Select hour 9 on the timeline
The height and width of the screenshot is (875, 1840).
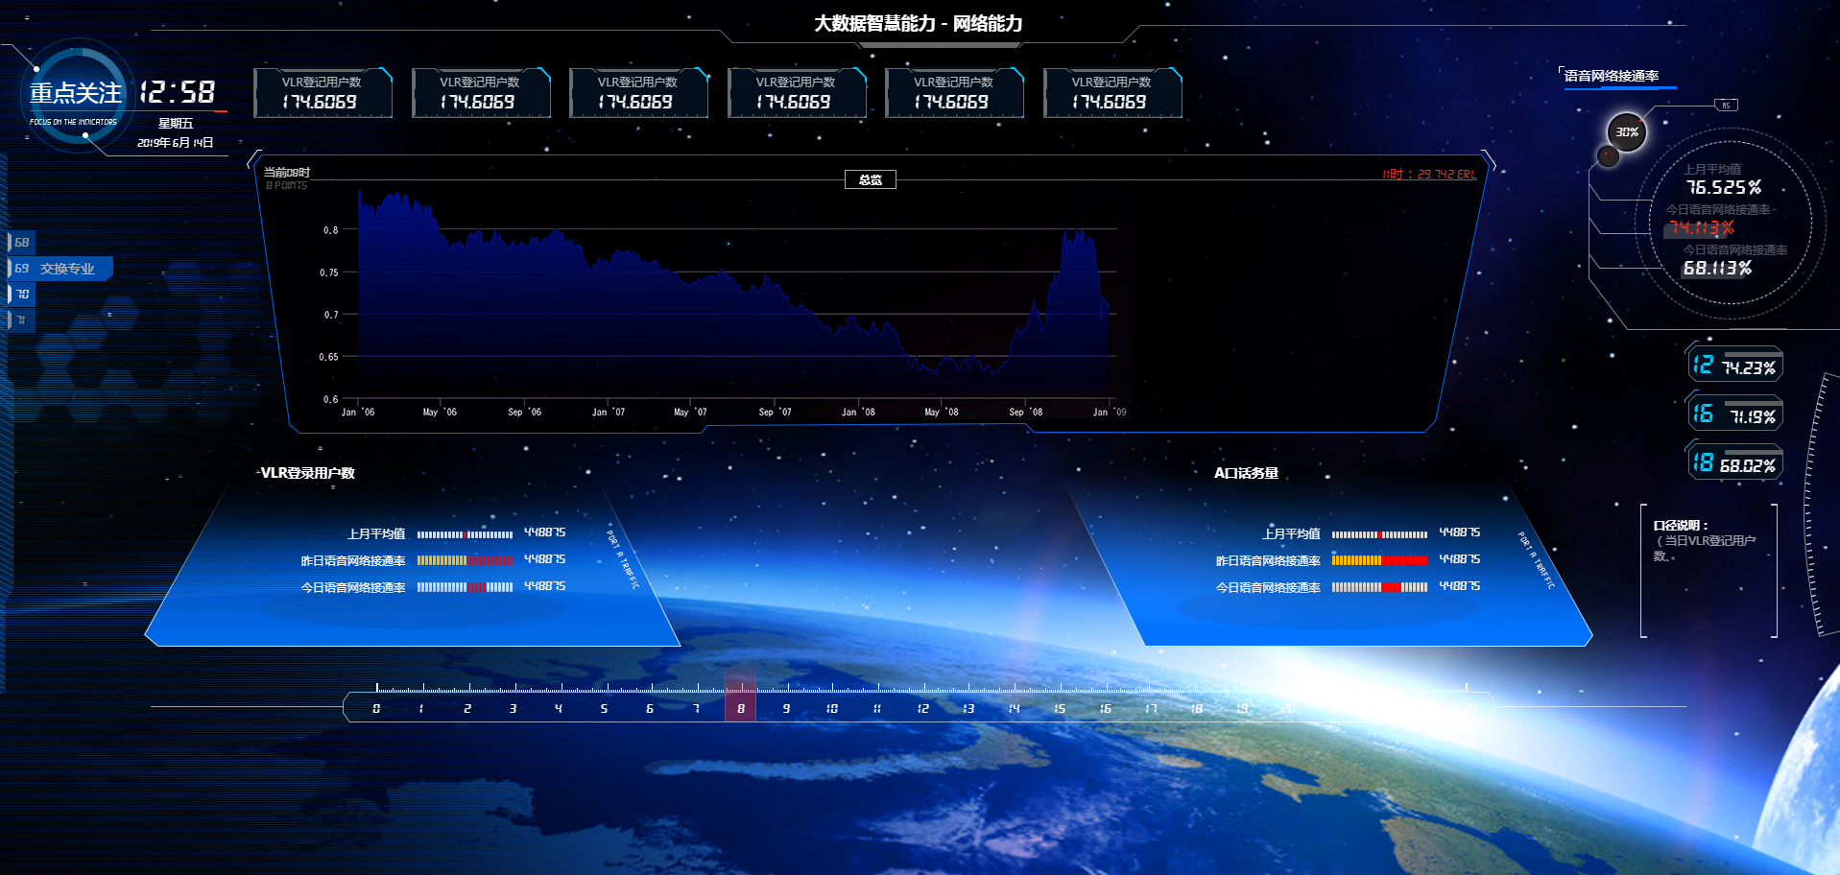click(x=786, y=709)
